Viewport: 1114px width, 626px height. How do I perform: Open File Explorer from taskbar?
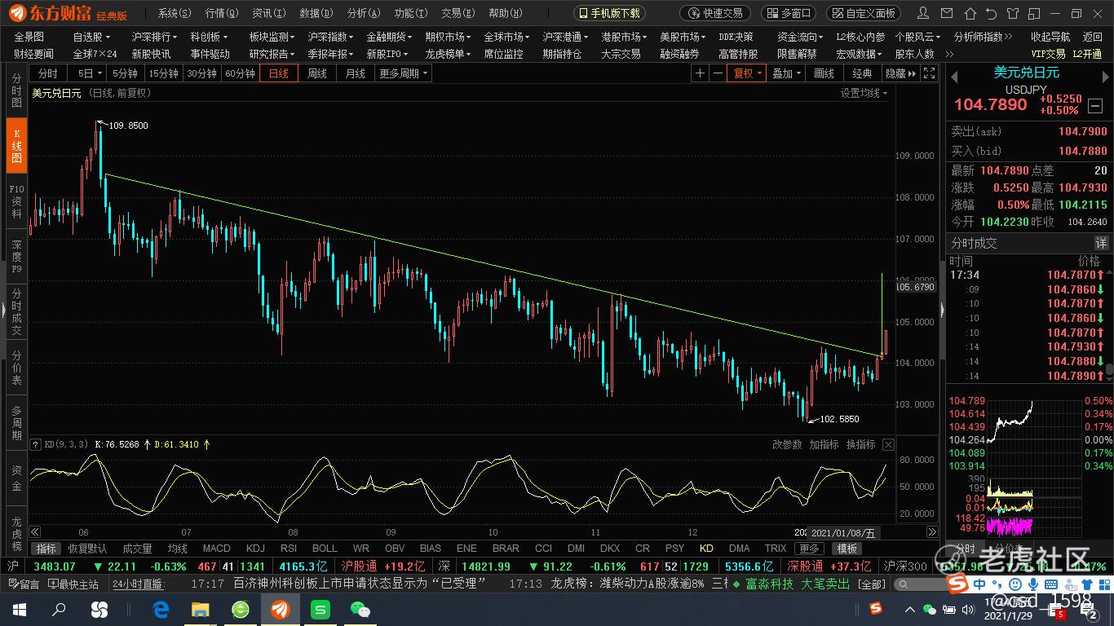[x=201, y=609]
